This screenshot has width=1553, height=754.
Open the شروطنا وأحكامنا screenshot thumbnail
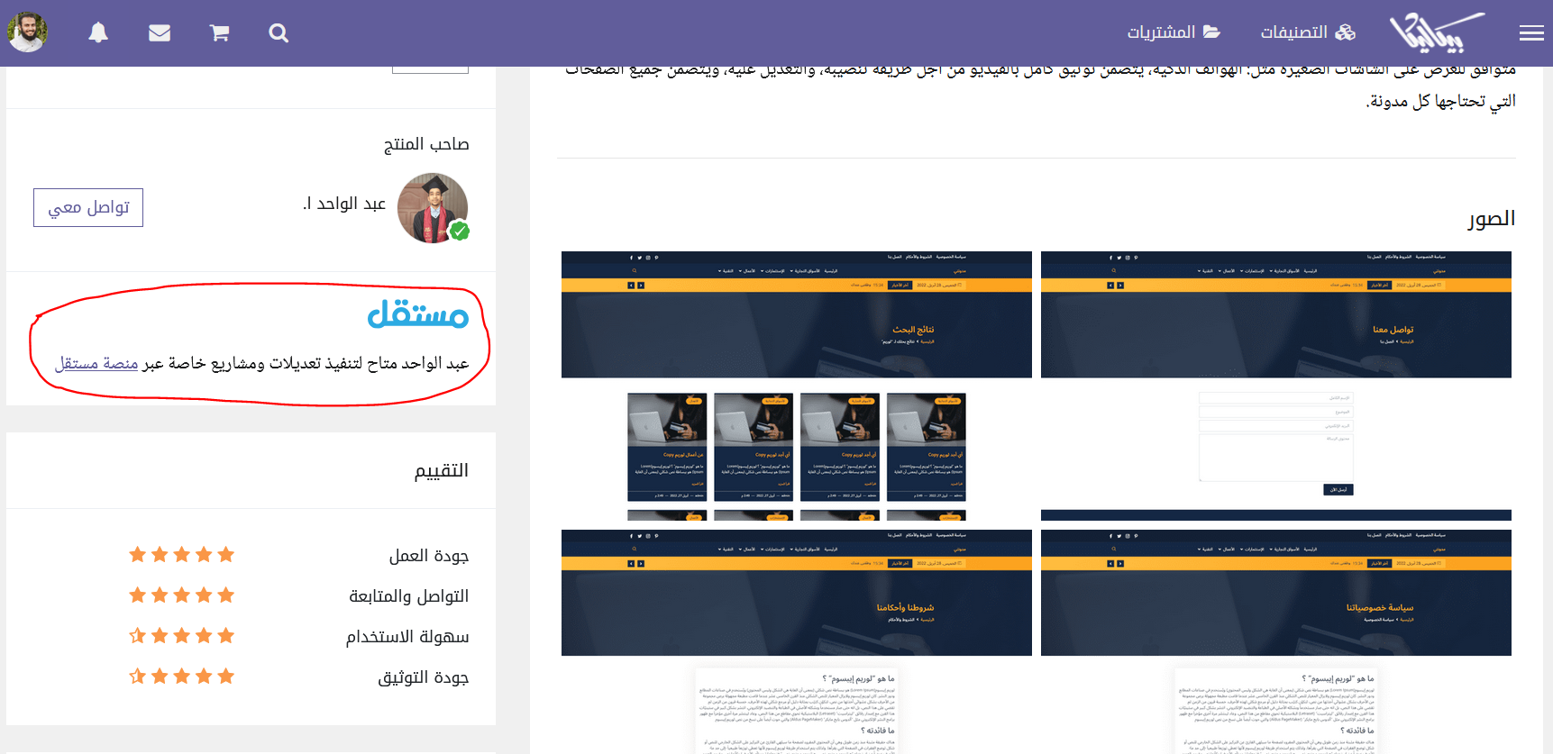point(797,641)
